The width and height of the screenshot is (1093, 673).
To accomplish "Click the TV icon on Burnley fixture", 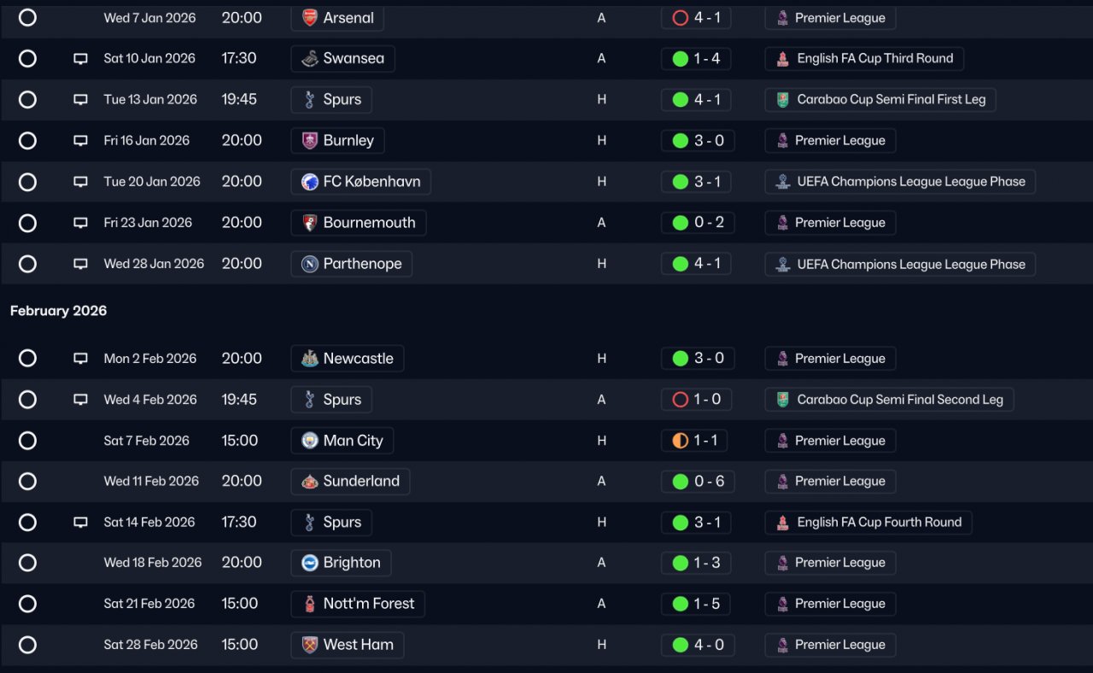I will (x=80, y=141).
